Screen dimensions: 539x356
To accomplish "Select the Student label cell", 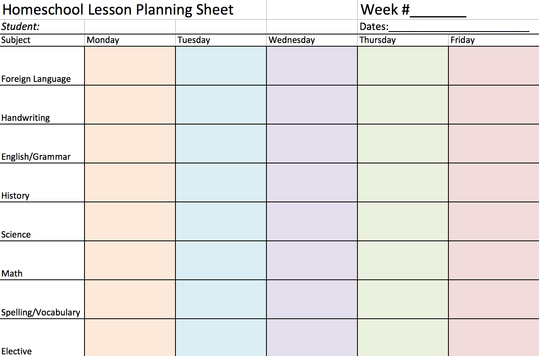I will pyautogui.click(x=21, y=27).
